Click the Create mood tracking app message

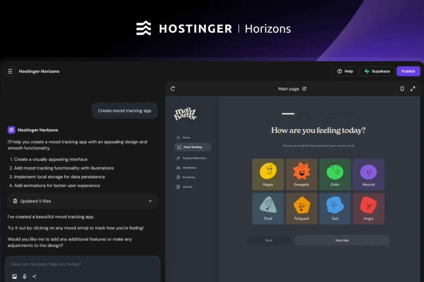(124, 111)
